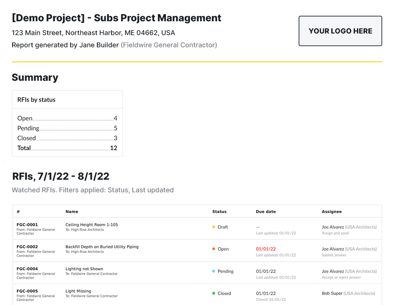This screenshot has height=305, width=394.
Task: Sort by the Status column header
Action: (219, 212)
